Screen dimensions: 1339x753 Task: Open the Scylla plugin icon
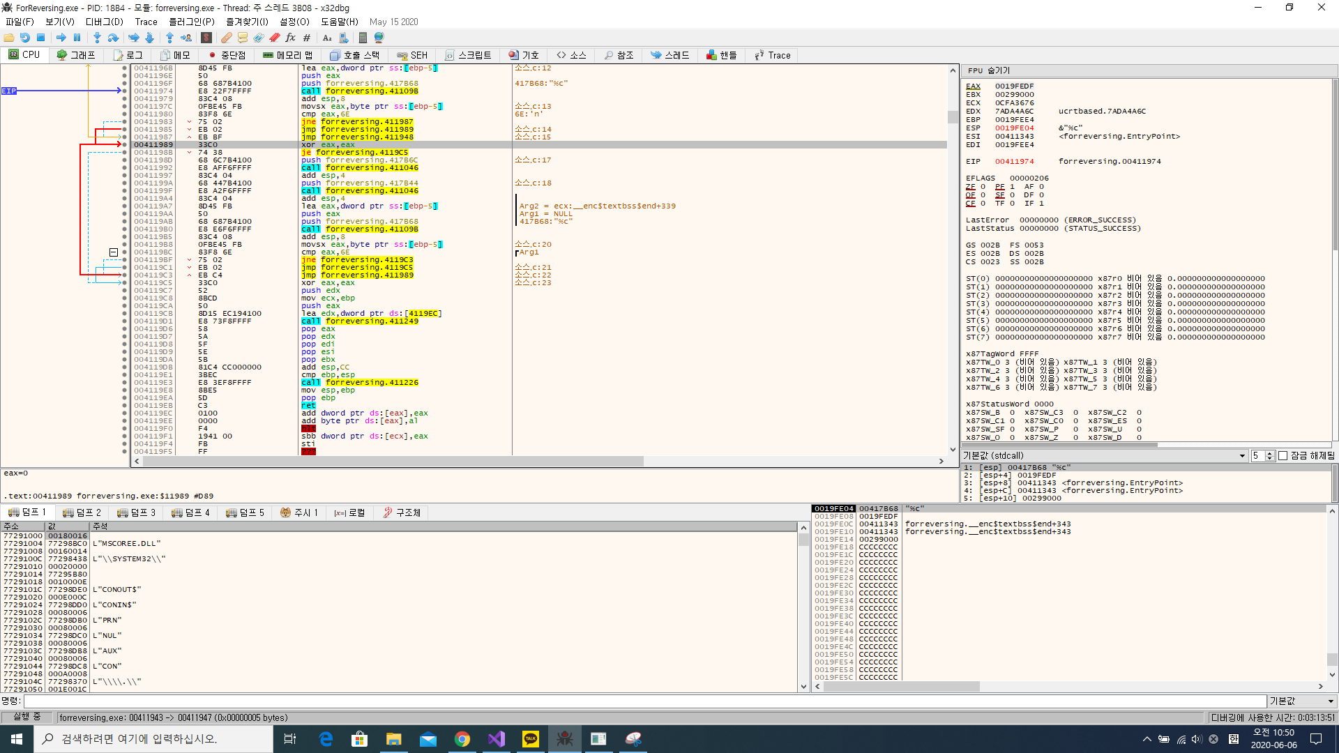pyautogui.click(x=206, y=38)
